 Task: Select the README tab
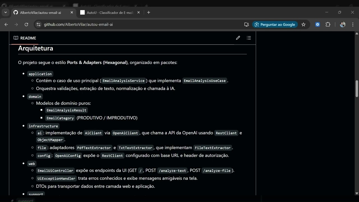[x=25, y=38]
